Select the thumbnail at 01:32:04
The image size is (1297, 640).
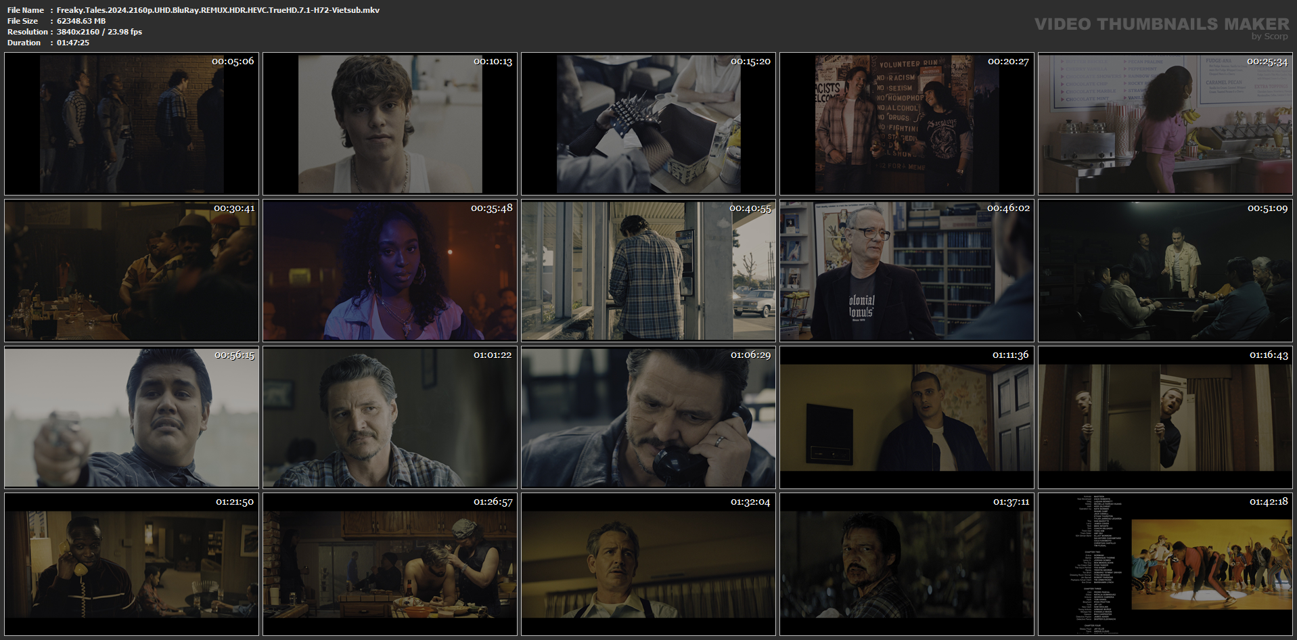(649, 564)
